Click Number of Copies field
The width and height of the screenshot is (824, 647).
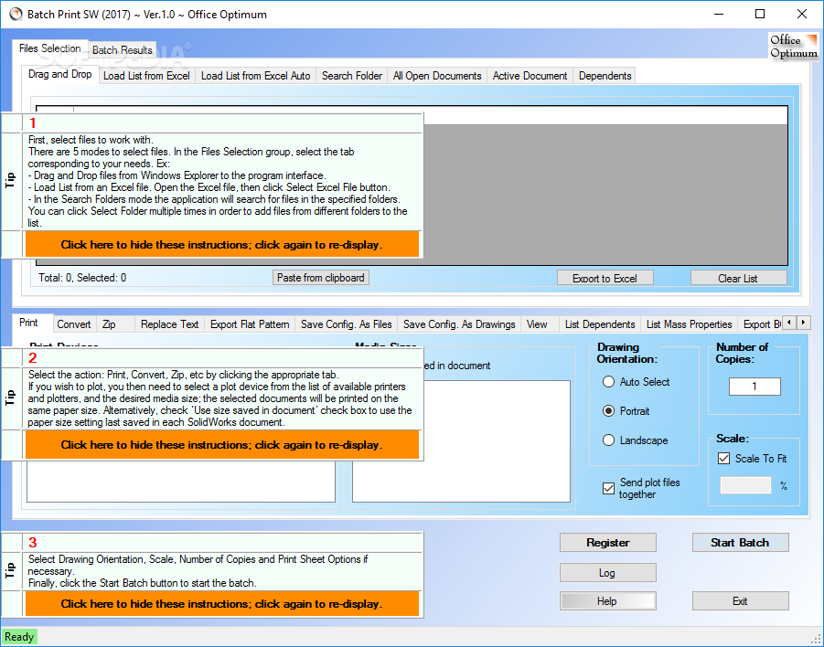click(754, 387)
